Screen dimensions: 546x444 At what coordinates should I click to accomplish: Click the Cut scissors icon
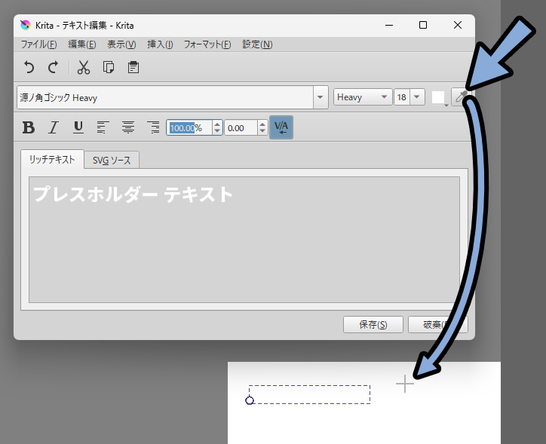tap(84, 68)
